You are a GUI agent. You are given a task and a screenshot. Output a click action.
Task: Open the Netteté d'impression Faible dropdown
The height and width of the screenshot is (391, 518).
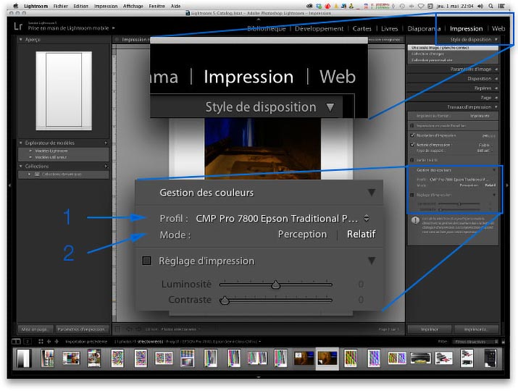point(485,145)
